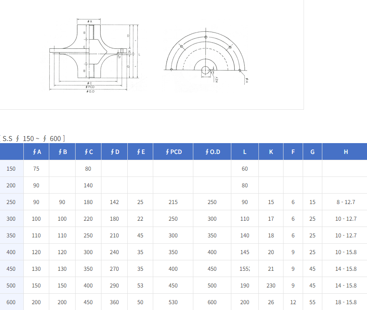This screenshot has height=310, width=367.
Task: Select the ∮PCD column header
Action: click(173, 152)
